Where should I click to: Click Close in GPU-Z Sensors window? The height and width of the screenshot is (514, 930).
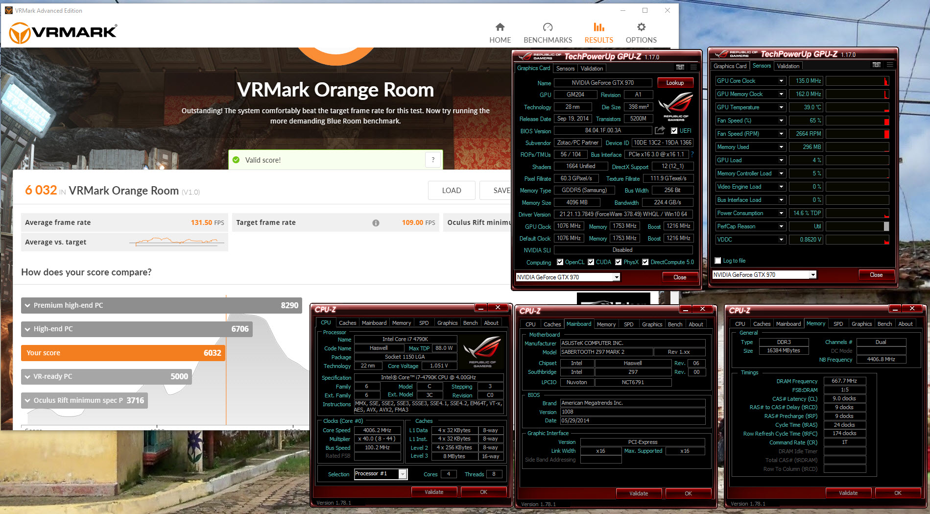click(876, 275)
